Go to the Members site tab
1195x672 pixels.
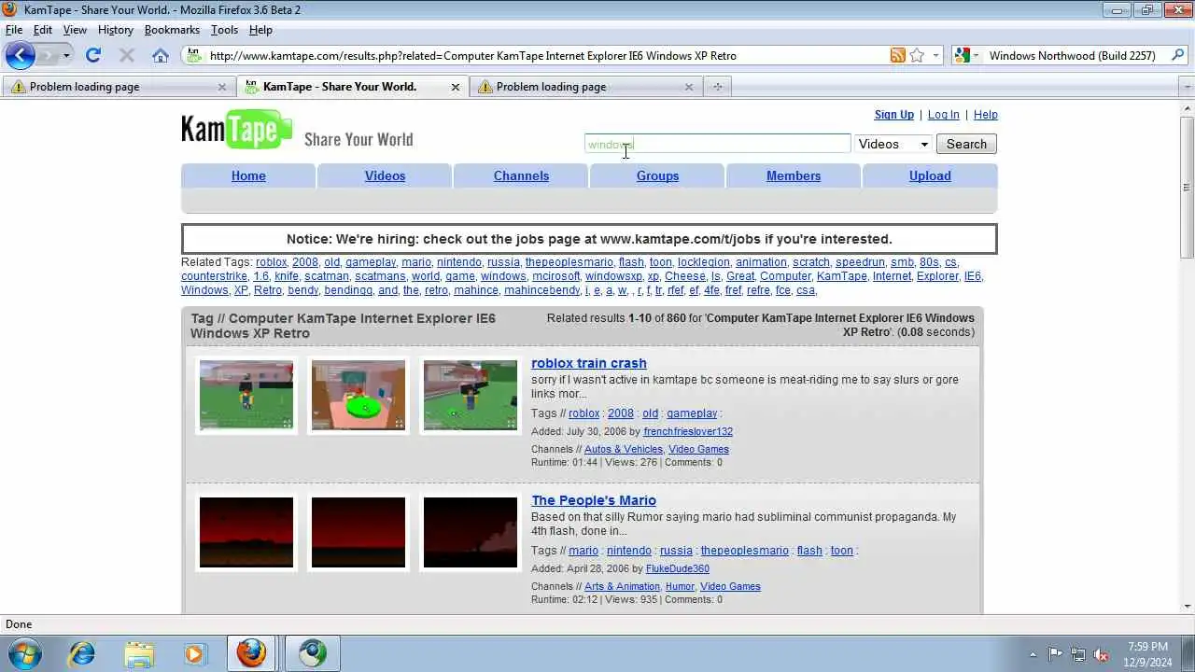[794, 175]
